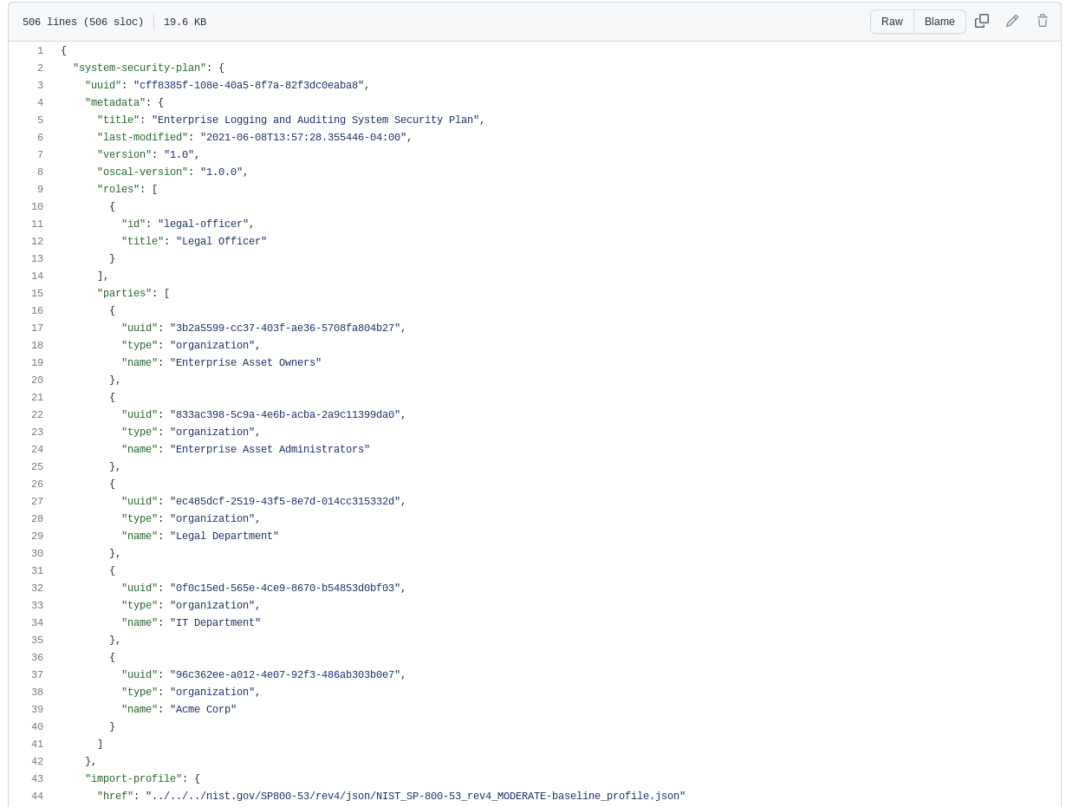
Task: Select line number 44
Action: pos(37,796)
